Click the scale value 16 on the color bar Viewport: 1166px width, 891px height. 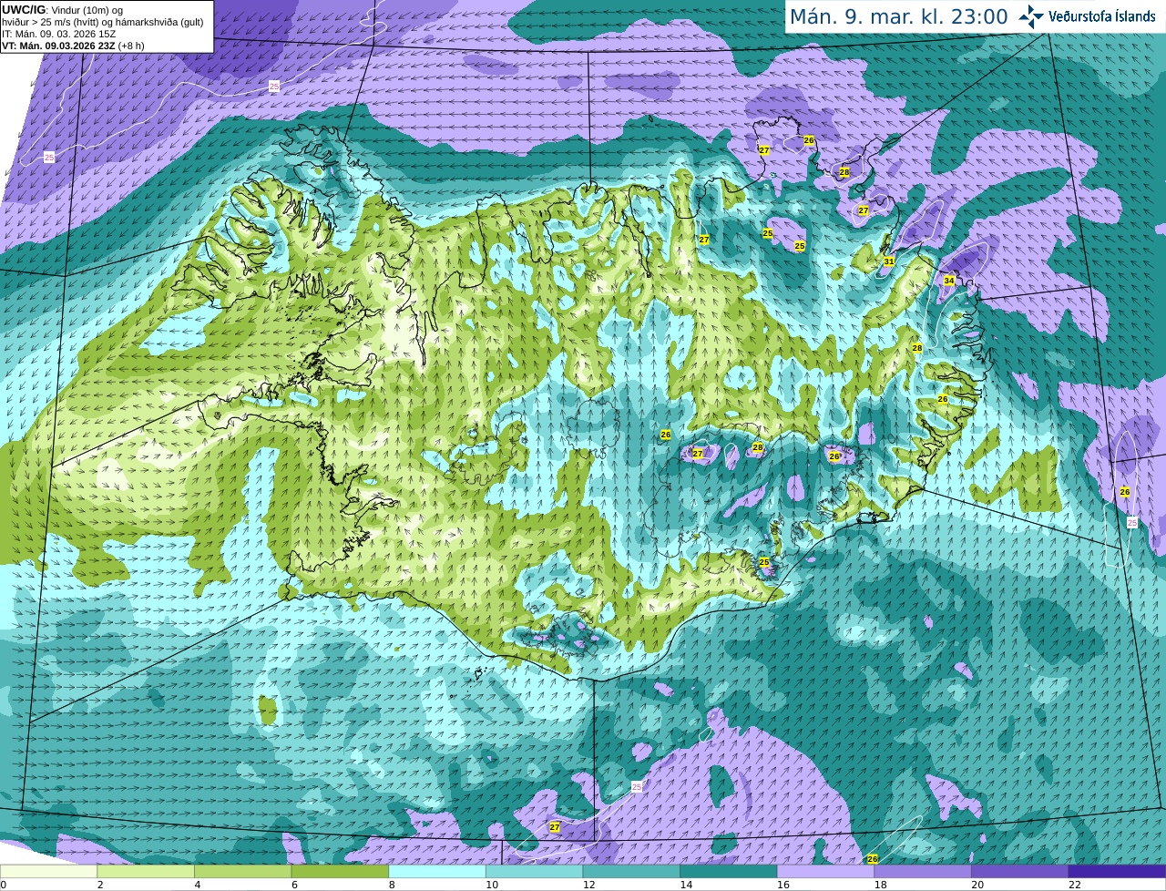(783, 884)
